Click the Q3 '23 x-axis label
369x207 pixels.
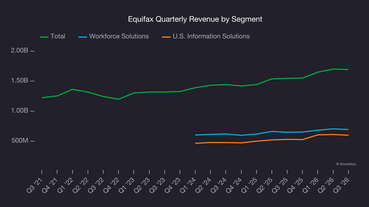click(x=158, y=185)
